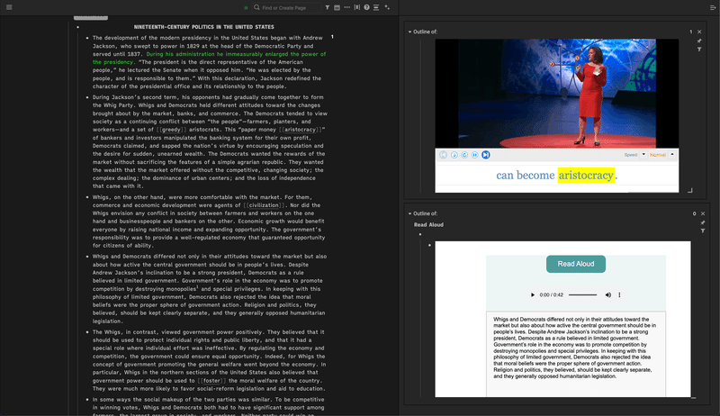The image size is (720, 416).
Task: Click bullet of 'During Jackson's second term' block
Action: (87, 97)
